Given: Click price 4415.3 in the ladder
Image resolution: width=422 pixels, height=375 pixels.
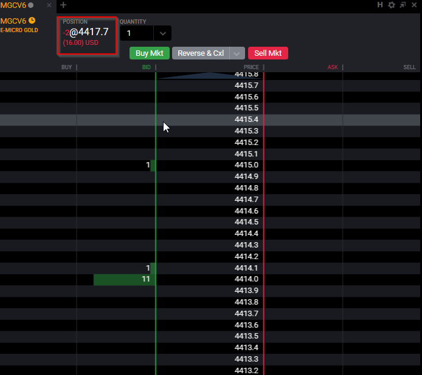Looking at the screenshot, I should point(246,131).
